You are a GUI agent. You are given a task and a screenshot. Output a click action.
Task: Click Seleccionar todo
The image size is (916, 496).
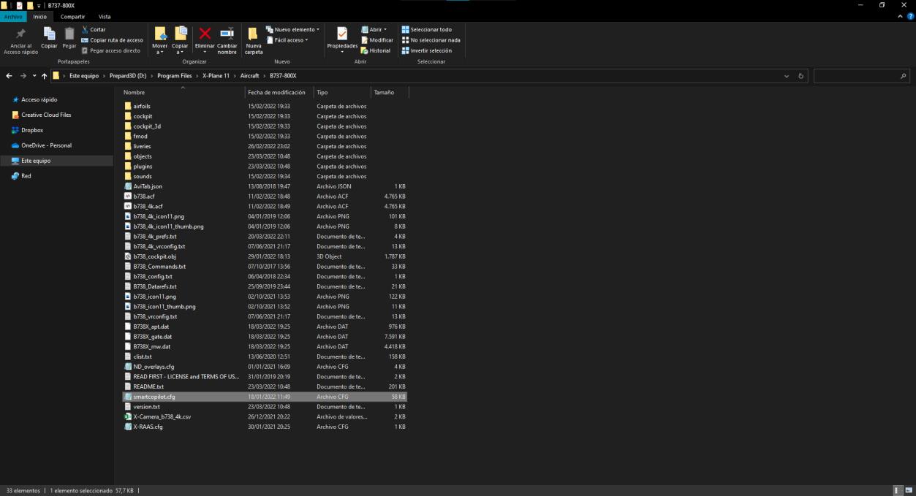[426, 29]
